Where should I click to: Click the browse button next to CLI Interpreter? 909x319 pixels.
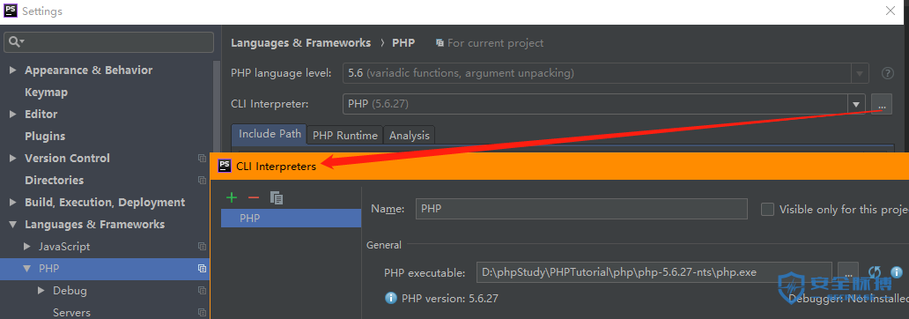(881, 105)
